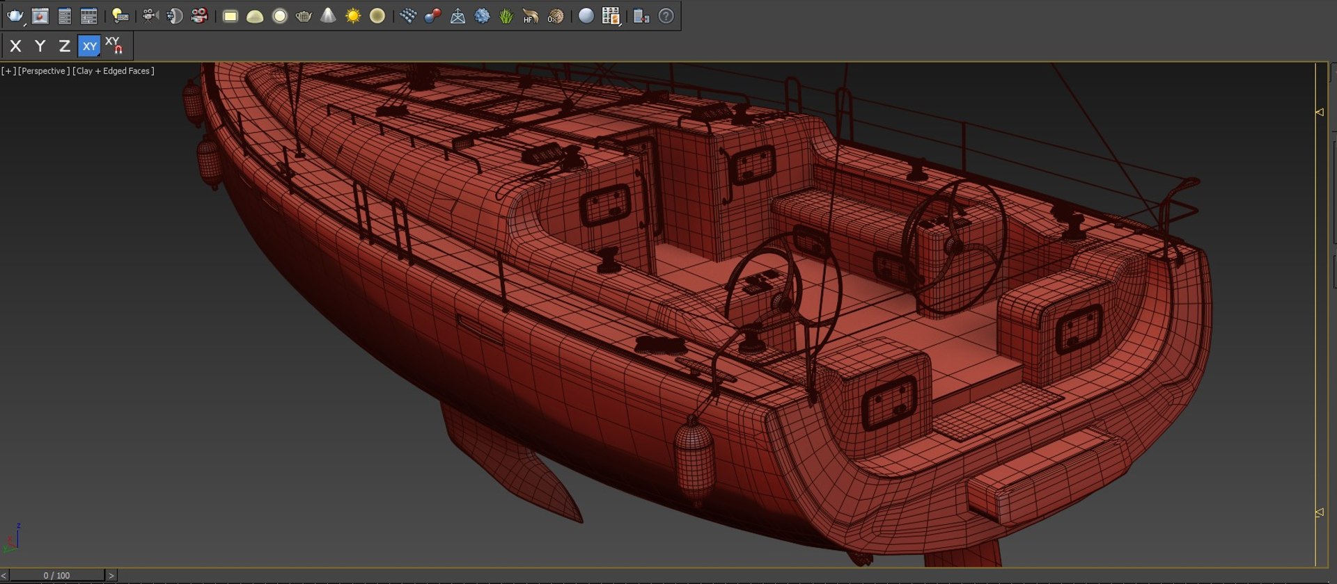Image resolution: width=1337 pixels, height=584 pixels.
Task: Open the two-column list settings icon
Action: click(89, 16)
